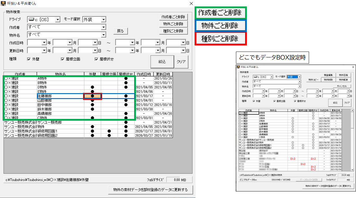Viewport: 356px width, 198px height.
Task: Open the モード選択 dropdown in the large window
Action: coord(103,20)
